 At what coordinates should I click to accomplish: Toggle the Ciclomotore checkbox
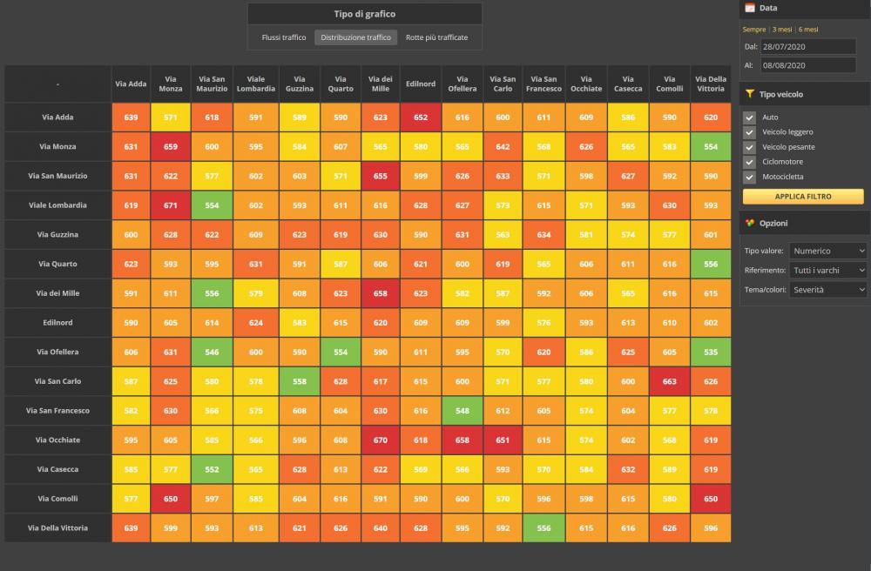[x=749, y=162]
